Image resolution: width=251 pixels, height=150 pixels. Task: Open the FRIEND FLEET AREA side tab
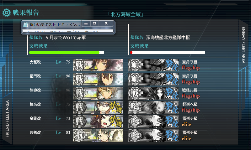tap(7, 119)
